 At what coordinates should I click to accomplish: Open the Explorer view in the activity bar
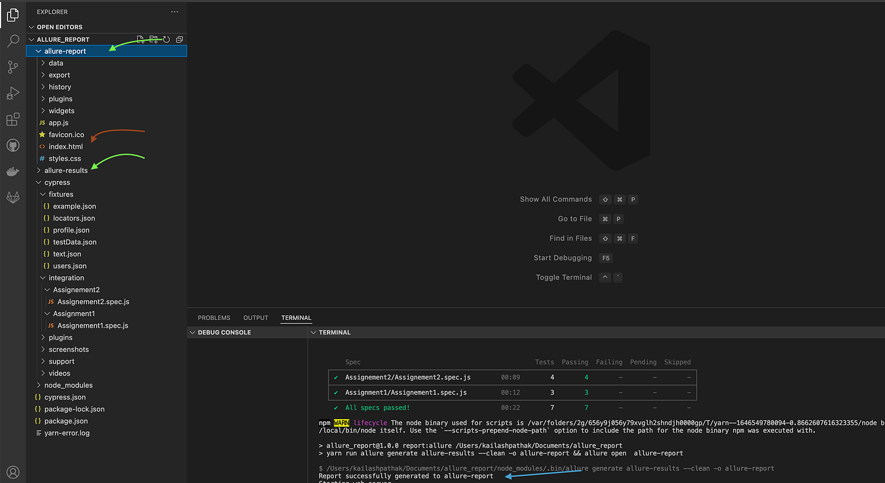point(13,15)
